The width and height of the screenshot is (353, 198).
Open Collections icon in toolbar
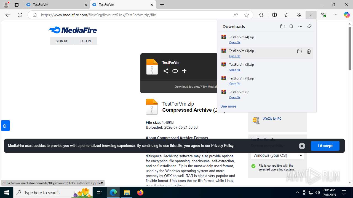pos(299,15)
